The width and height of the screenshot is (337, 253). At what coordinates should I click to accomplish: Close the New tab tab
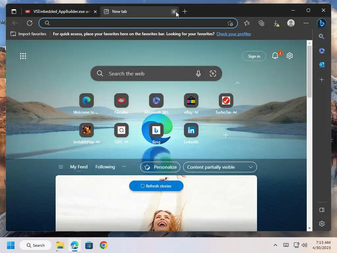click(x=174, y=12)
